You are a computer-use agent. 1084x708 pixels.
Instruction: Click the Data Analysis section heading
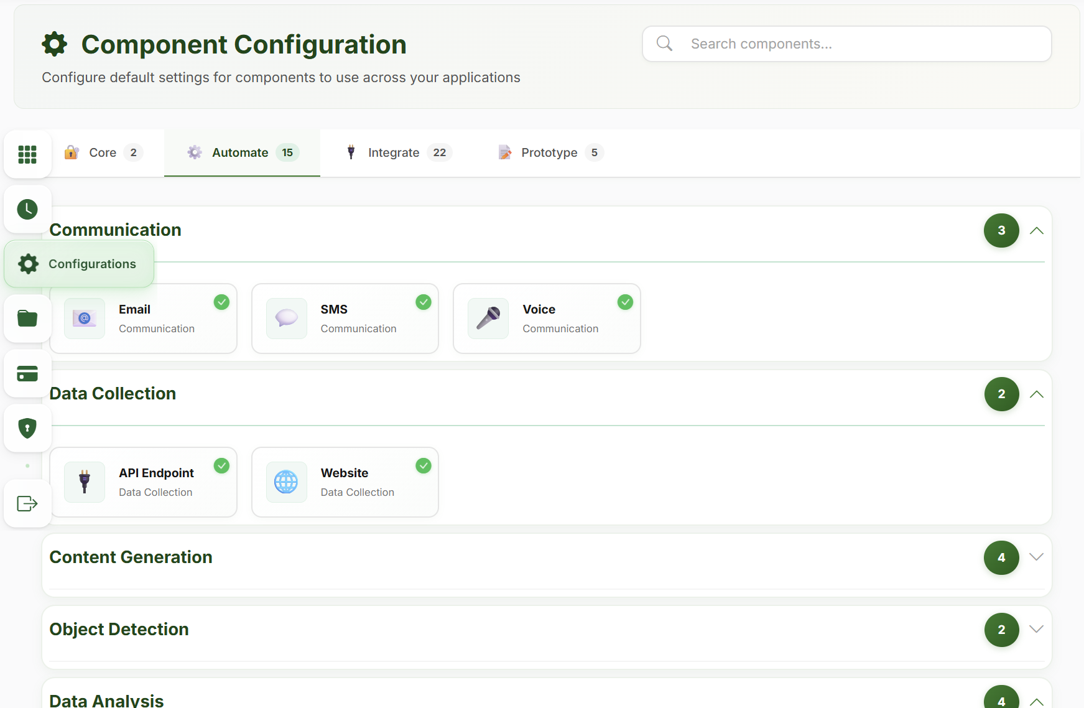(x=106, y=701)
